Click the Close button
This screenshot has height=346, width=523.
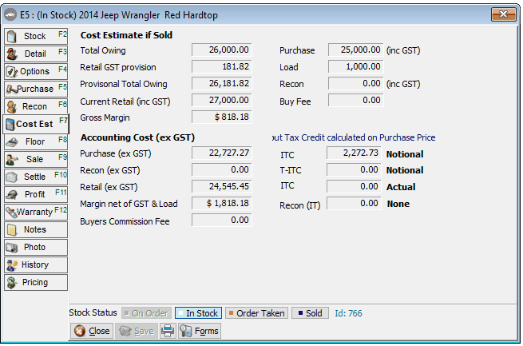(92, 331)
